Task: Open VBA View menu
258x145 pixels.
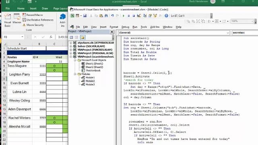Action: pyautogui.click(x=94, y=27)
